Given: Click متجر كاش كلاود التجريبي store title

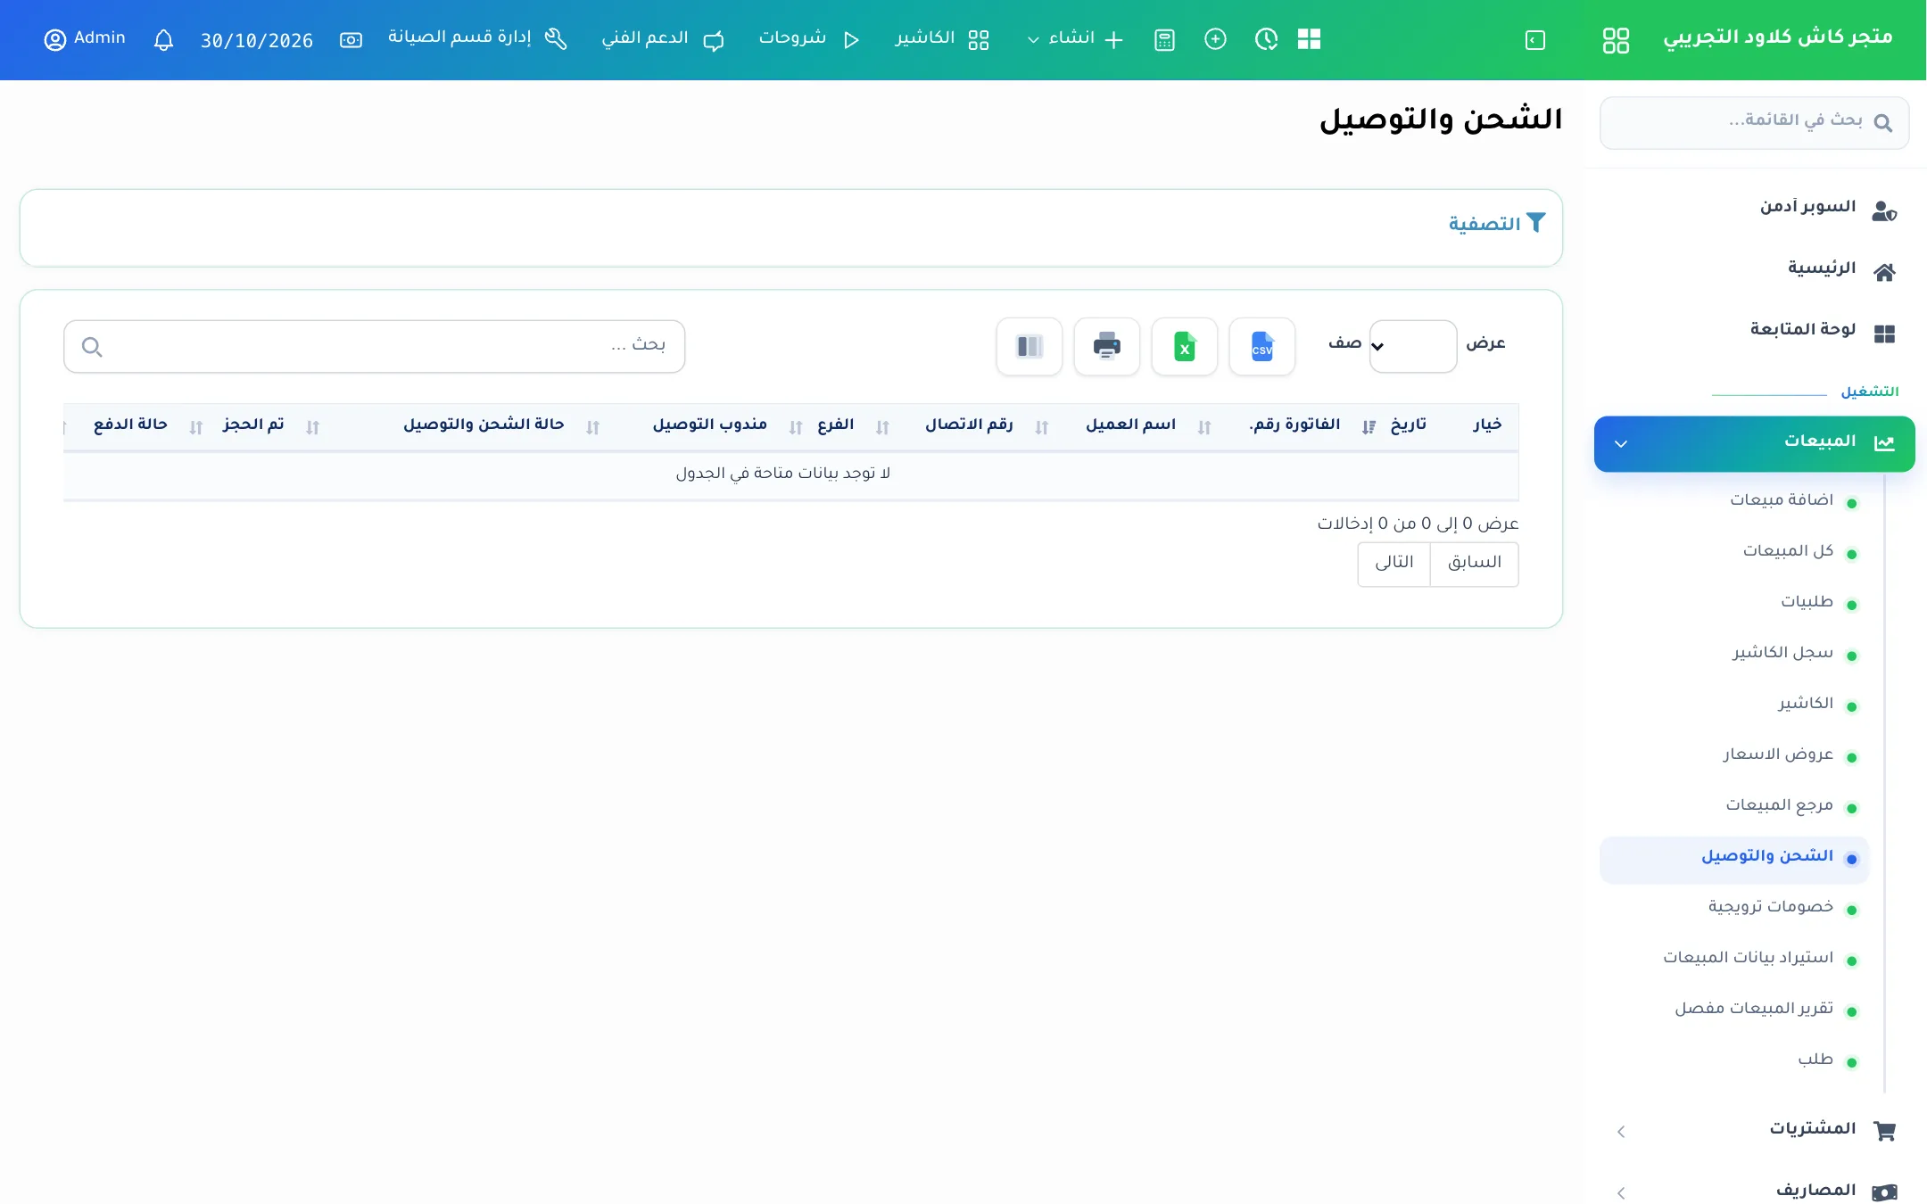Looking at the screenshot, I should 1777,37.
